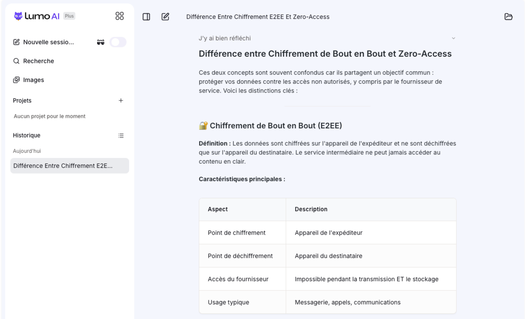525x319 pixels.
Task: Click the search magnifier icon
Action: pos(16,61)
